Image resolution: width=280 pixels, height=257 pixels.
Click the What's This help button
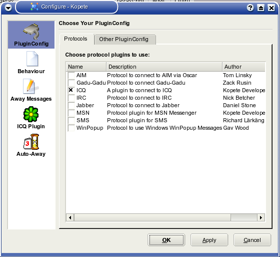click(x=250, y=8)
